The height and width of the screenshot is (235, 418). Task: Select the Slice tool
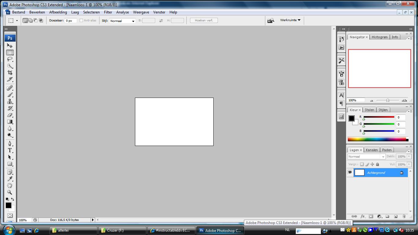[x=10, y=80]
